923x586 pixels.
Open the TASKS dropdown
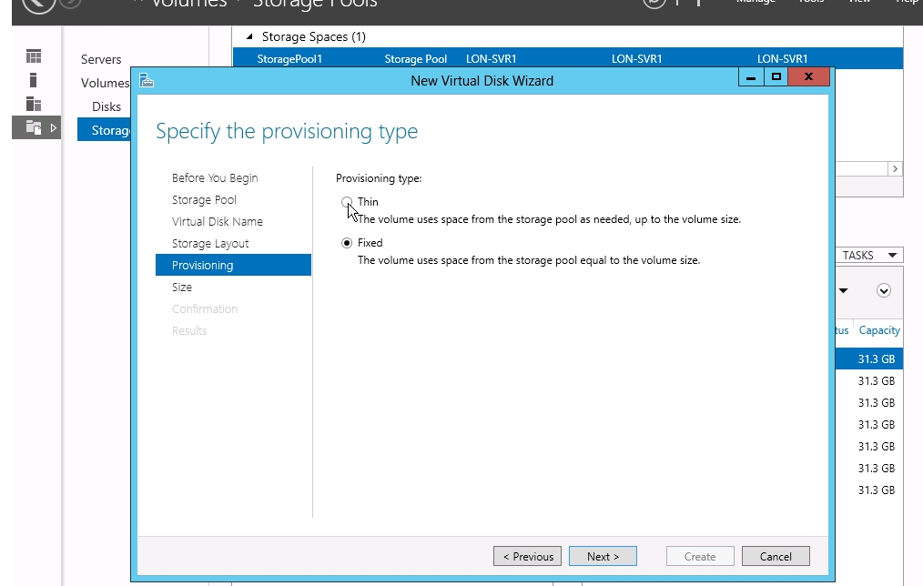coord(869,256)
